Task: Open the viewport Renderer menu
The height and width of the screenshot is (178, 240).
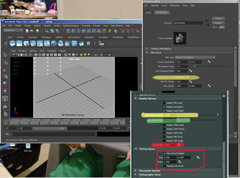Action: tap(52, 51)
